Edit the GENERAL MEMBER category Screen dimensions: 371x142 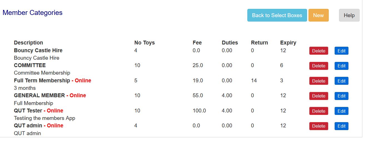341,96
